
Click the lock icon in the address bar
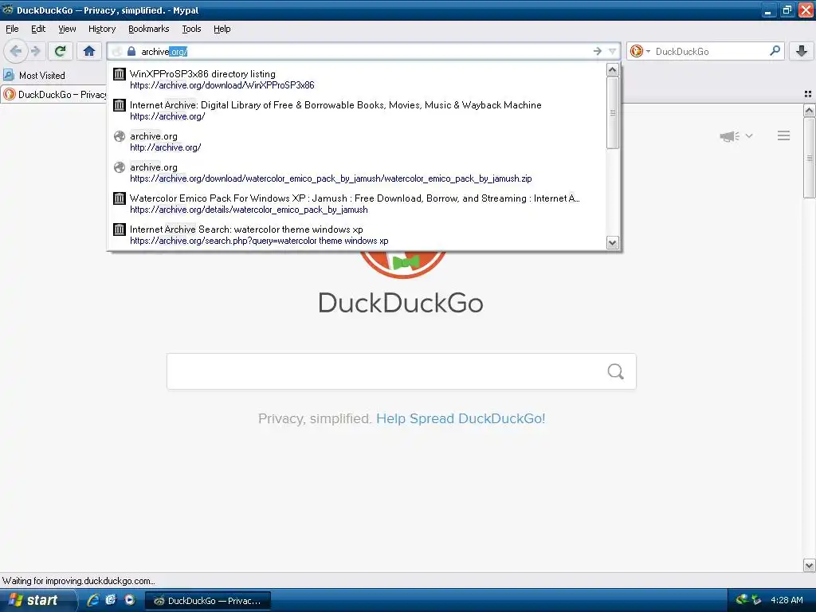[x=131, y=51]
